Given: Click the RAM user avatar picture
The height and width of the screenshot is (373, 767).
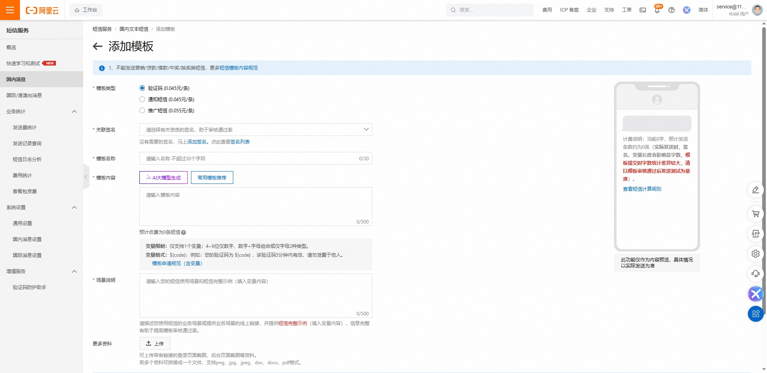Looking at the screenshot, I should (757, 10).
